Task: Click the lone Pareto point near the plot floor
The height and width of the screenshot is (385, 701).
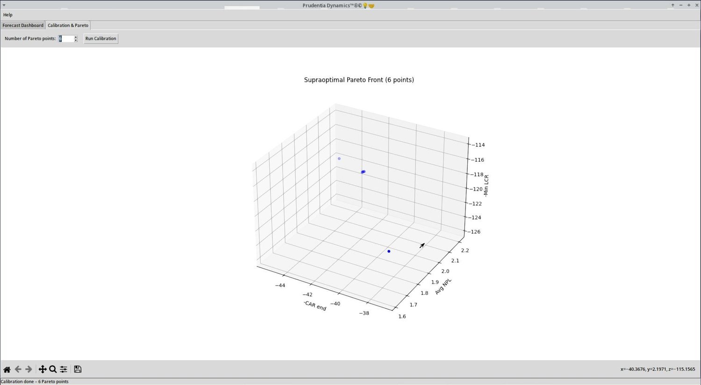Action: (389, 251)
